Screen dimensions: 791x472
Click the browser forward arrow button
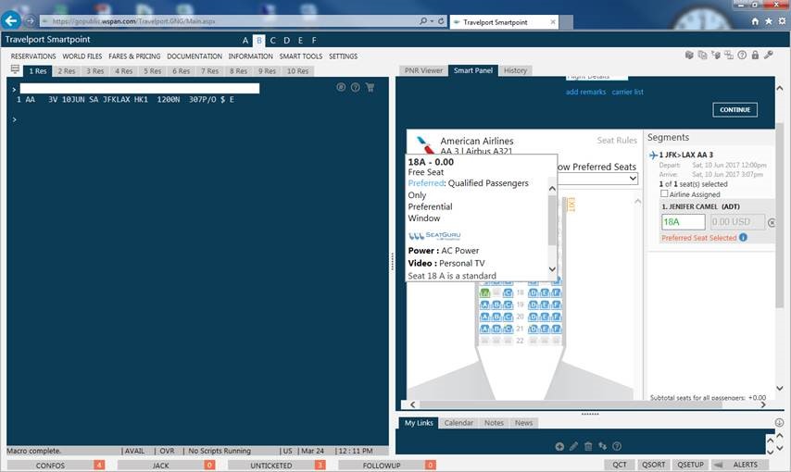[30, 21]
